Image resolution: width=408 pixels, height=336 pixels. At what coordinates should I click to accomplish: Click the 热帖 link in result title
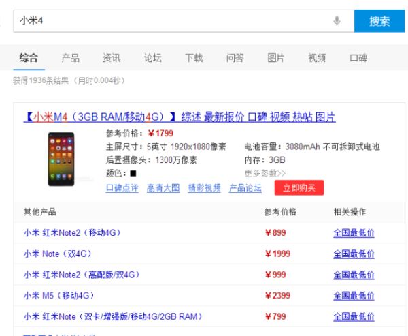(x=303, y=117)
